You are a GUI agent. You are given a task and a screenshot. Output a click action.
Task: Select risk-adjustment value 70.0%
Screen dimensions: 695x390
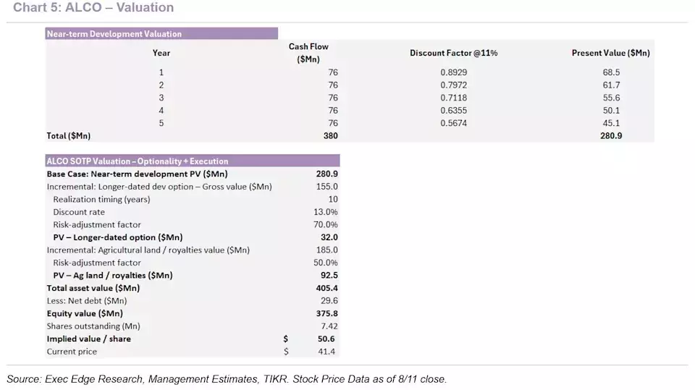pos(325,225)
